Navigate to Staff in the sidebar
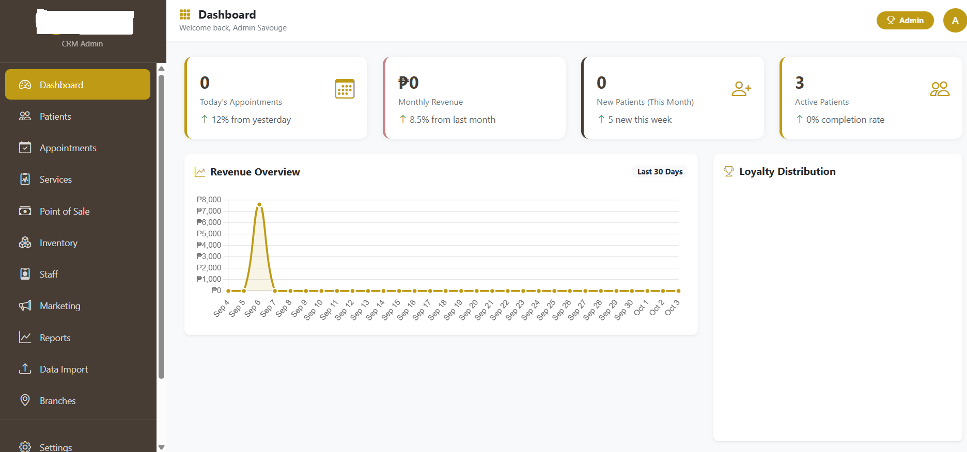The image size is (967, 452). click(77, 274)
